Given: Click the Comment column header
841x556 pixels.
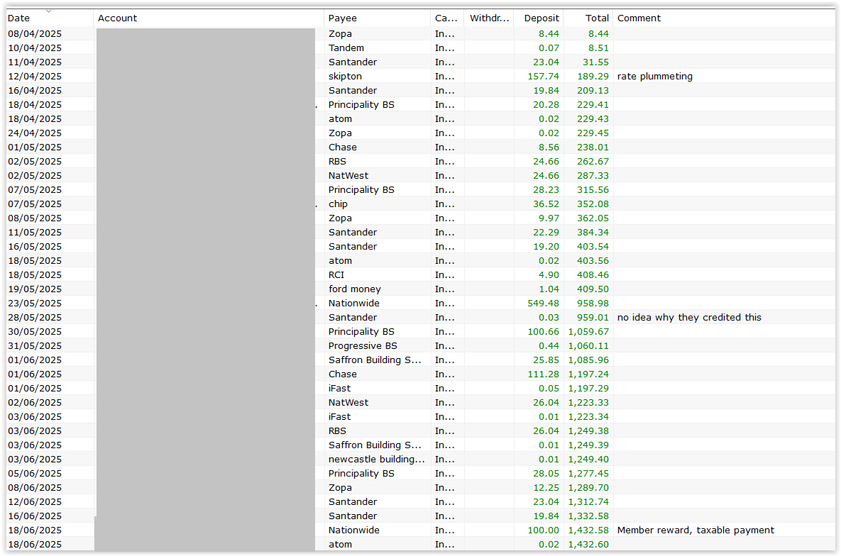Looking at the screenshot, I should (x=639, y=18).
